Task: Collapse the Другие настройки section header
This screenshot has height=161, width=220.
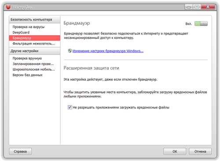Action: (35, 51)
